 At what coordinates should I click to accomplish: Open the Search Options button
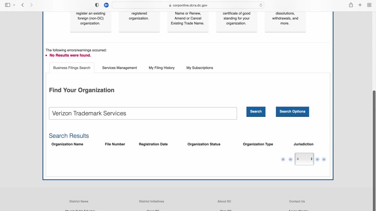292,111
